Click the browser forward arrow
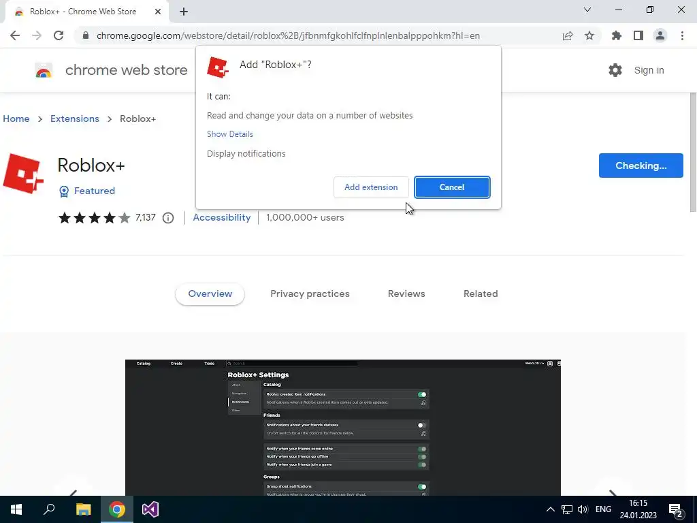Screen dimensions: 697x523 (37, 35)
